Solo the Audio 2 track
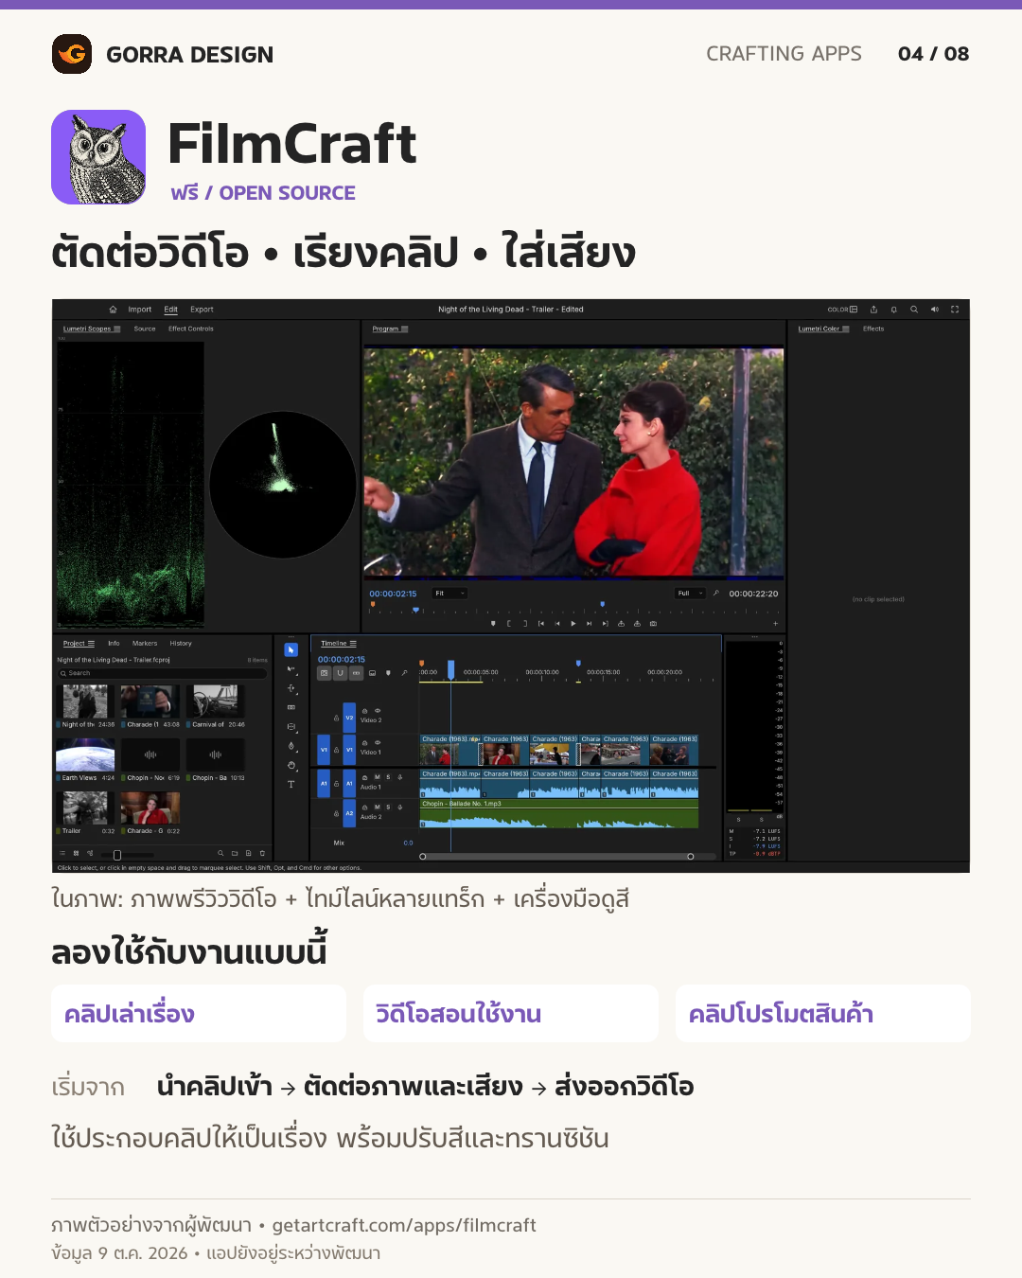This screenshot has height=1278, width=1022. (388, 808)
